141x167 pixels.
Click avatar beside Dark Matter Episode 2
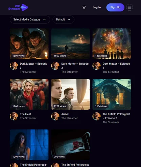click(55, 66)
